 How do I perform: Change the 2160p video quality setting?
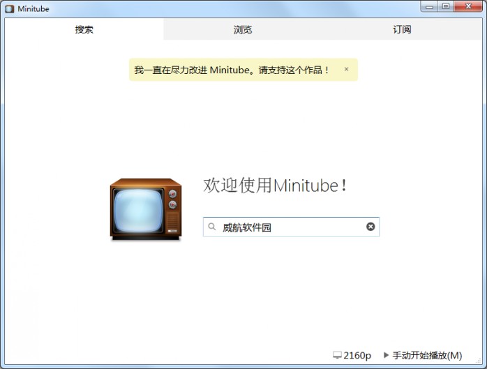pos(352,355)
